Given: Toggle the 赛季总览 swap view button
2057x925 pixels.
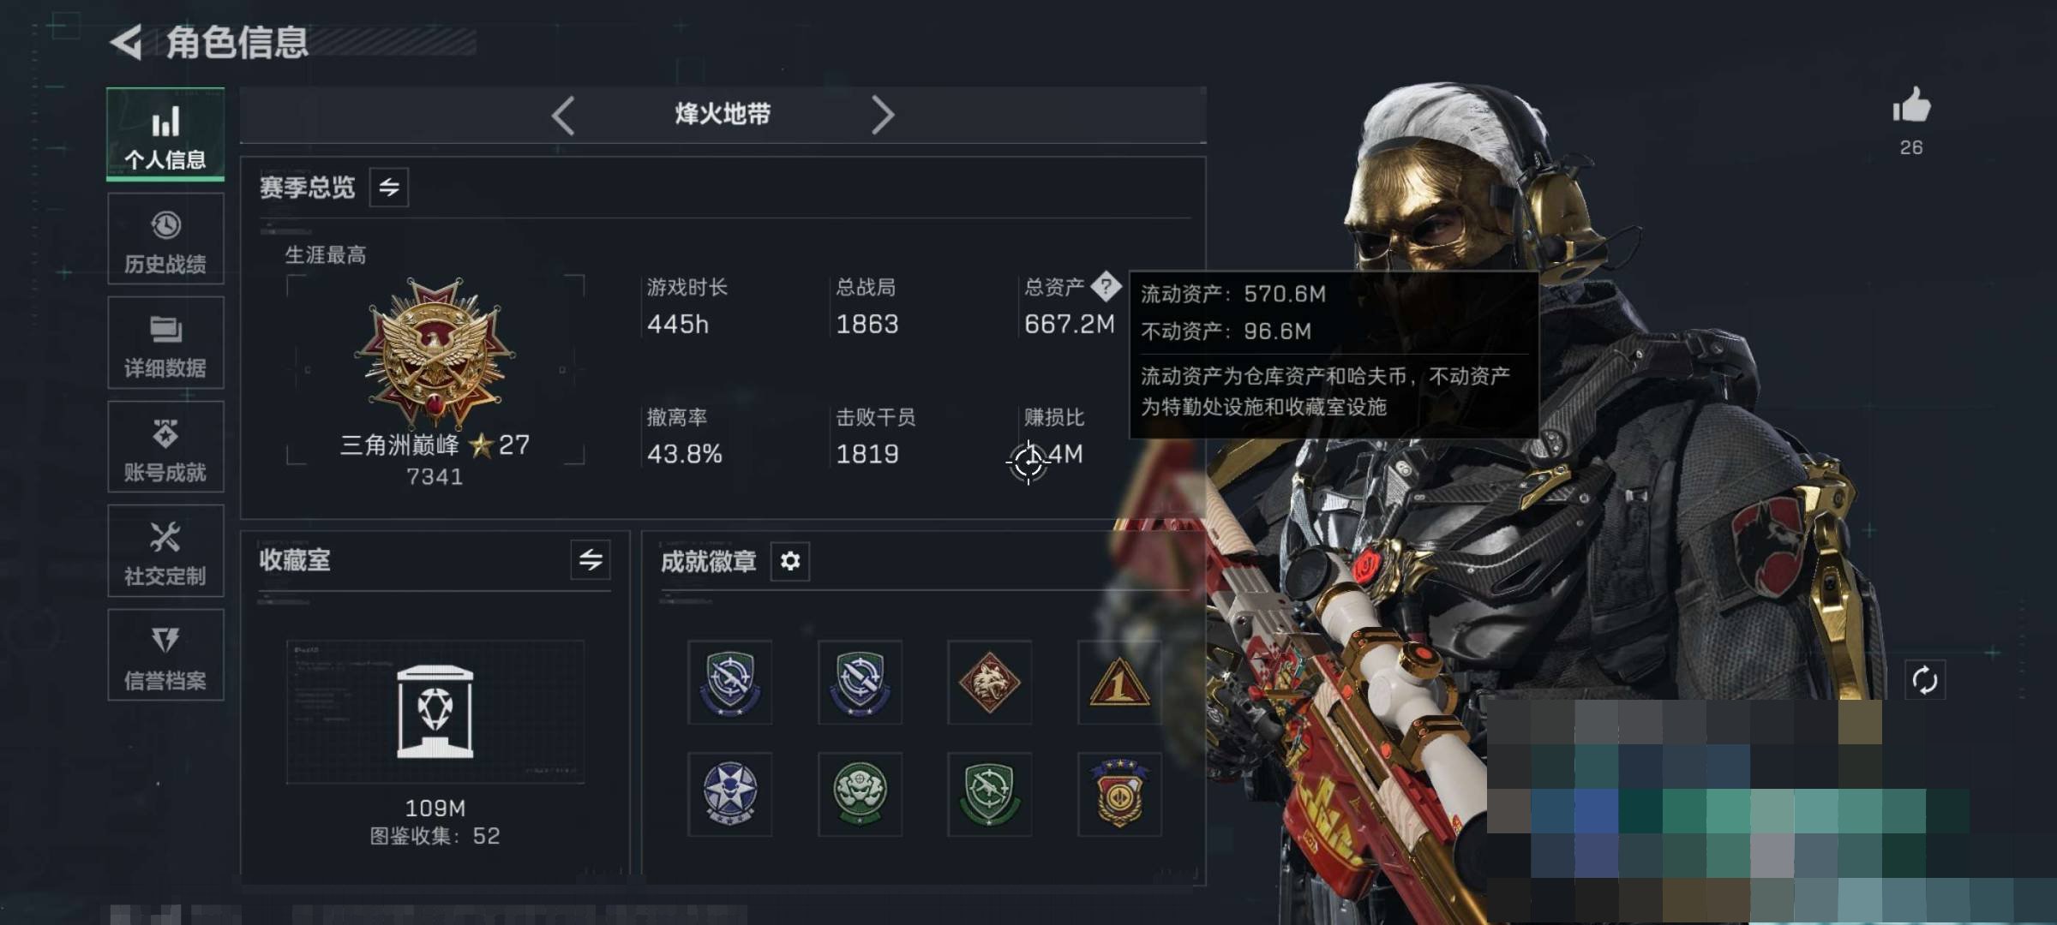Looking at the screenshot, I should 389,188.
